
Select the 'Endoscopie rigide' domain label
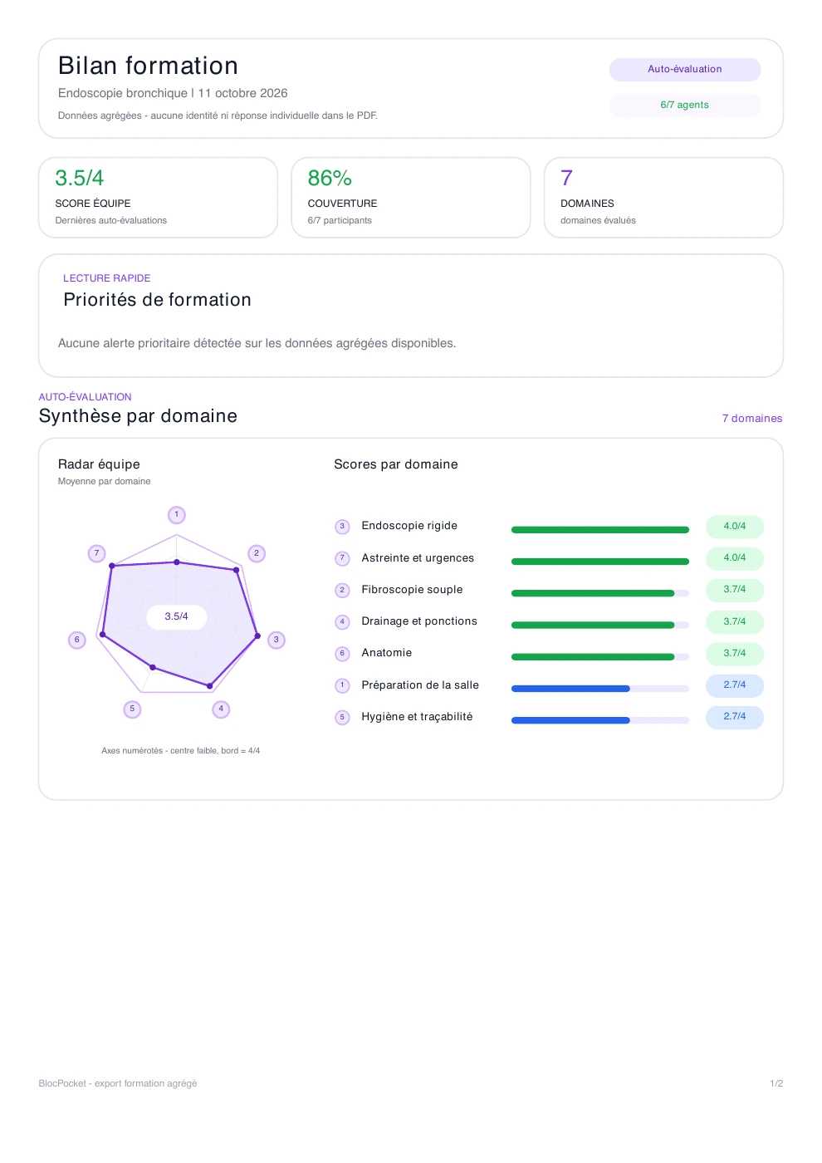(x=409, y=526)
